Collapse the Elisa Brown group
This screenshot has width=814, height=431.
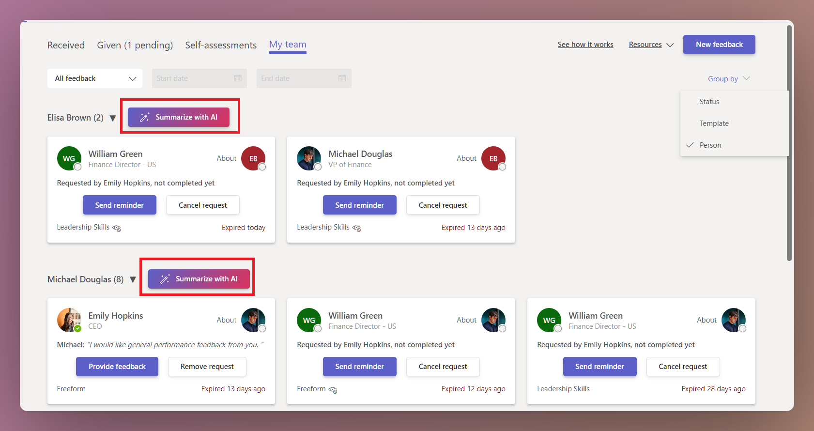(113, 118)
